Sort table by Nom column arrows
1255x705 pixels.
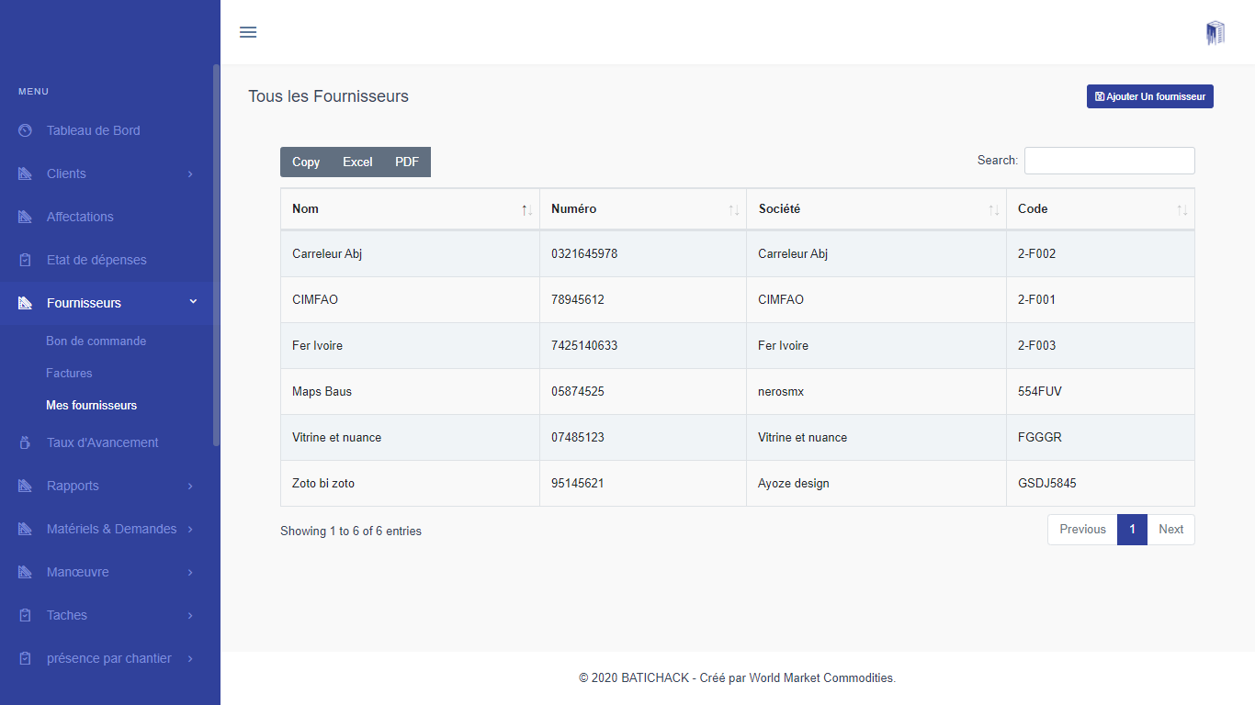coord(526,210)
